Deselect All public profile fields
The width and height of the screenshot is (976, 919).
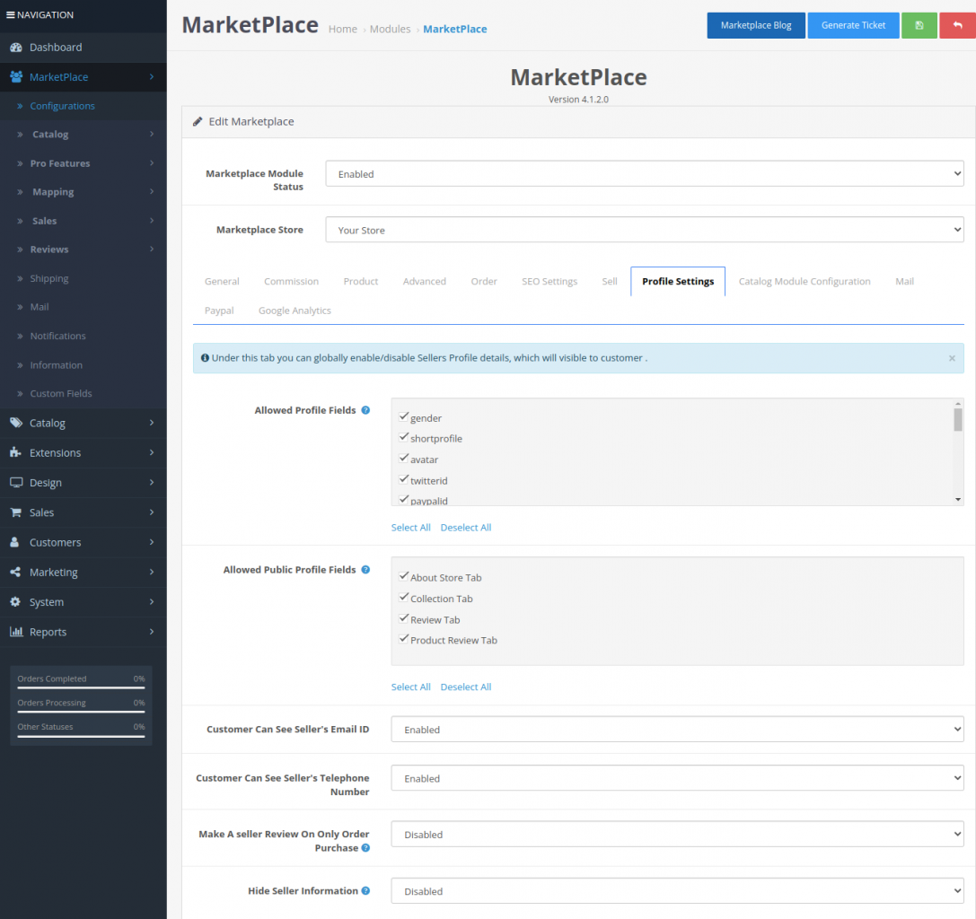tap(466, 687)
